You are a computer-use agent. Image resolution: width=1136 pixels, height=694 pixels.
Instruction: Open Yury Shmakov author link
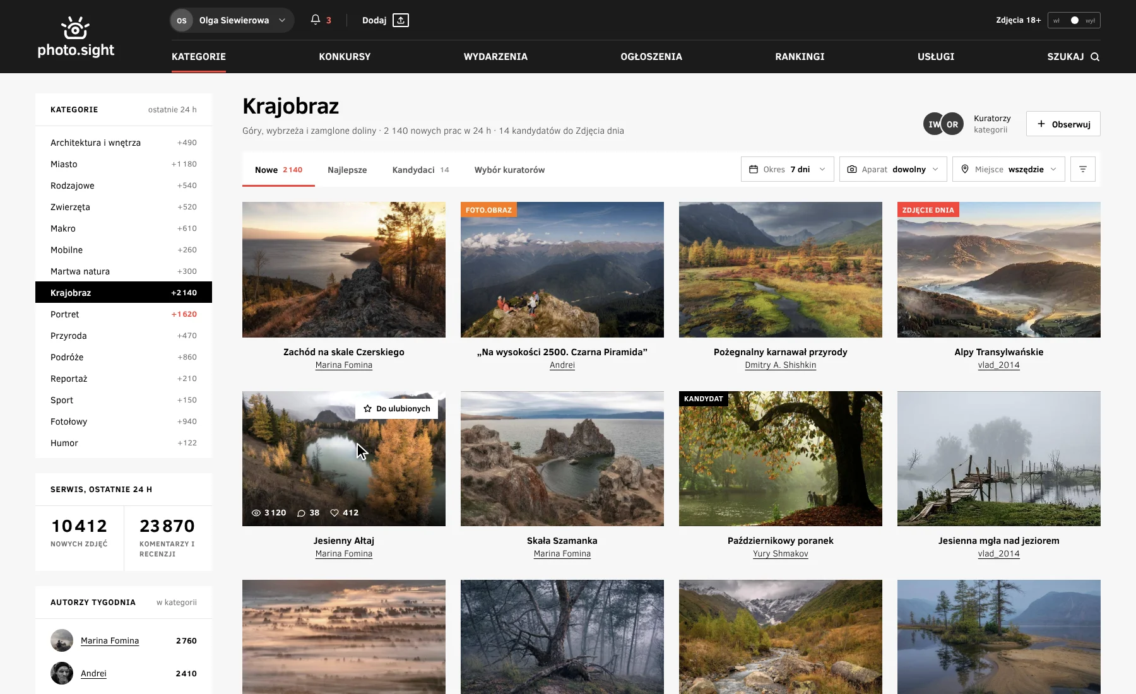point(781,554)
